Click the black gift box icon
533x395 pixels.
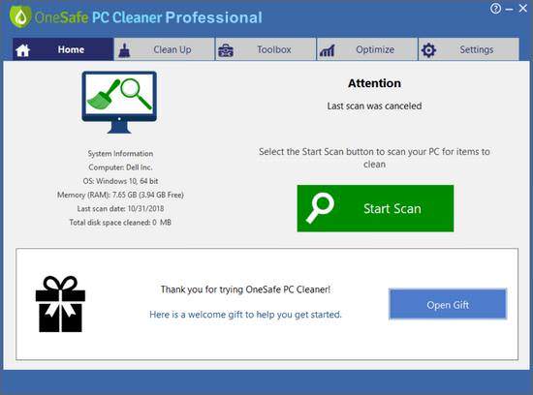60,304
